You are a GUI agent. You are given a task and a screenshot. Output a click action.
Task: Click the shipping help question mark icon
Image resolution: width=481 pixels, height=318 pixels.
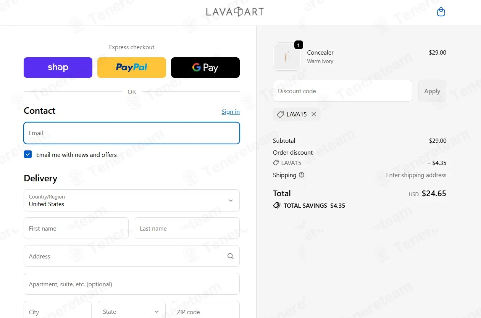[x=302, y=175]
